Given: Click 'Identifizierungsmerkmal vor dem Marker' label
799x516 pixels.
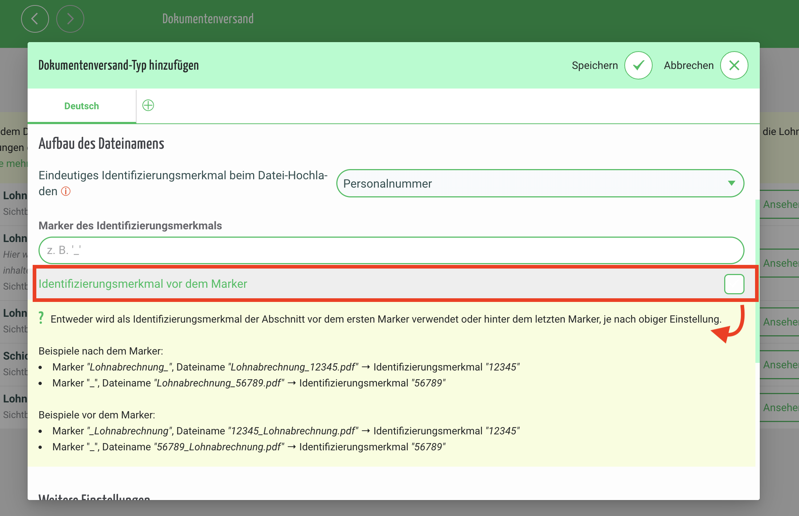Looking at the screenshot, I should click(143, 284).
